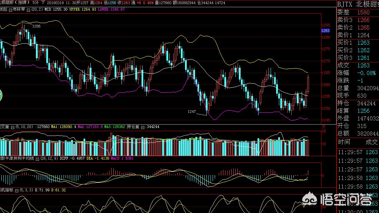Click the D:61.32 value
The height and width of the screenshot is (213, 379).
pos(58,190)
